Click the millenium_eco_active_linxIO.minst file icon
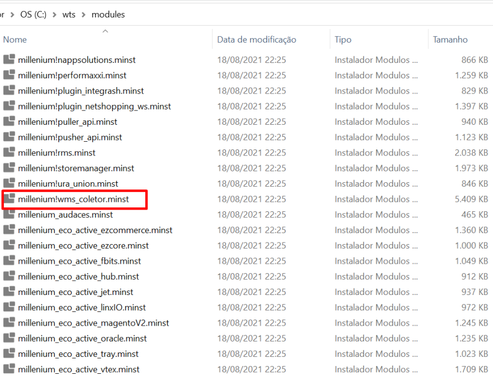 click(9, 306)
